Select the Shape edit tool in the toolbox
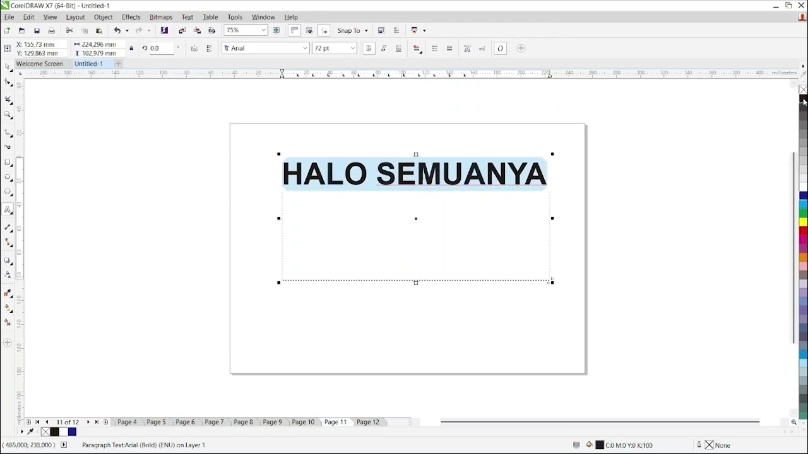 [8, 82]
